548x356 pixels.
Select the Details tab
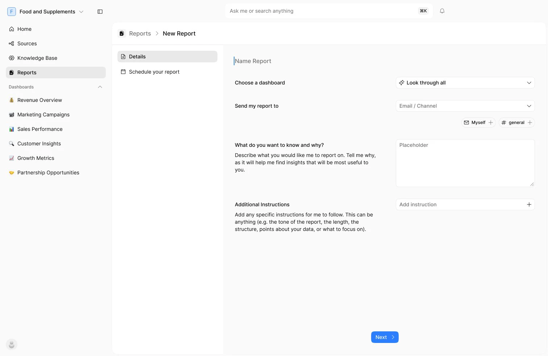point(167,57)
